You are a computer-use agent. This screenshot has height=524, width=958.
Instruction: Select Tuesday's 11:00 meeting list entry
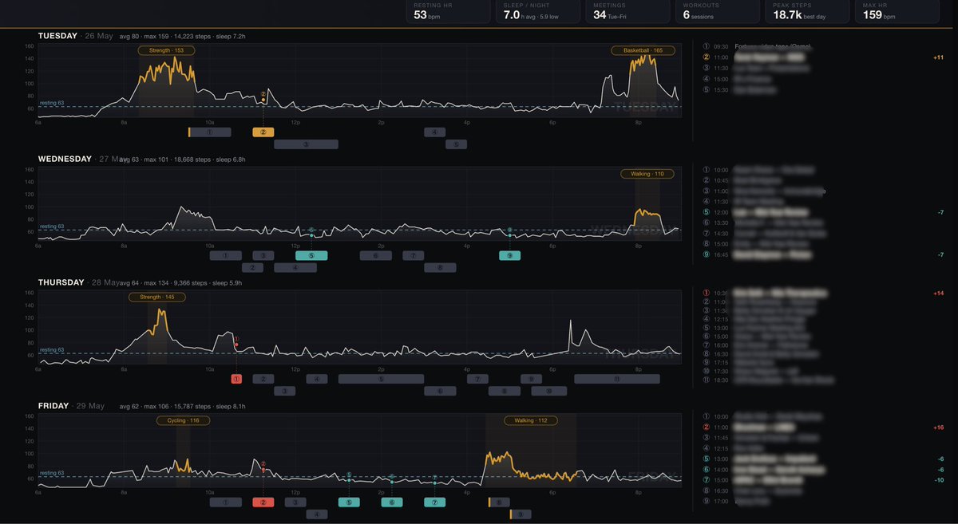tap(822, 57)
